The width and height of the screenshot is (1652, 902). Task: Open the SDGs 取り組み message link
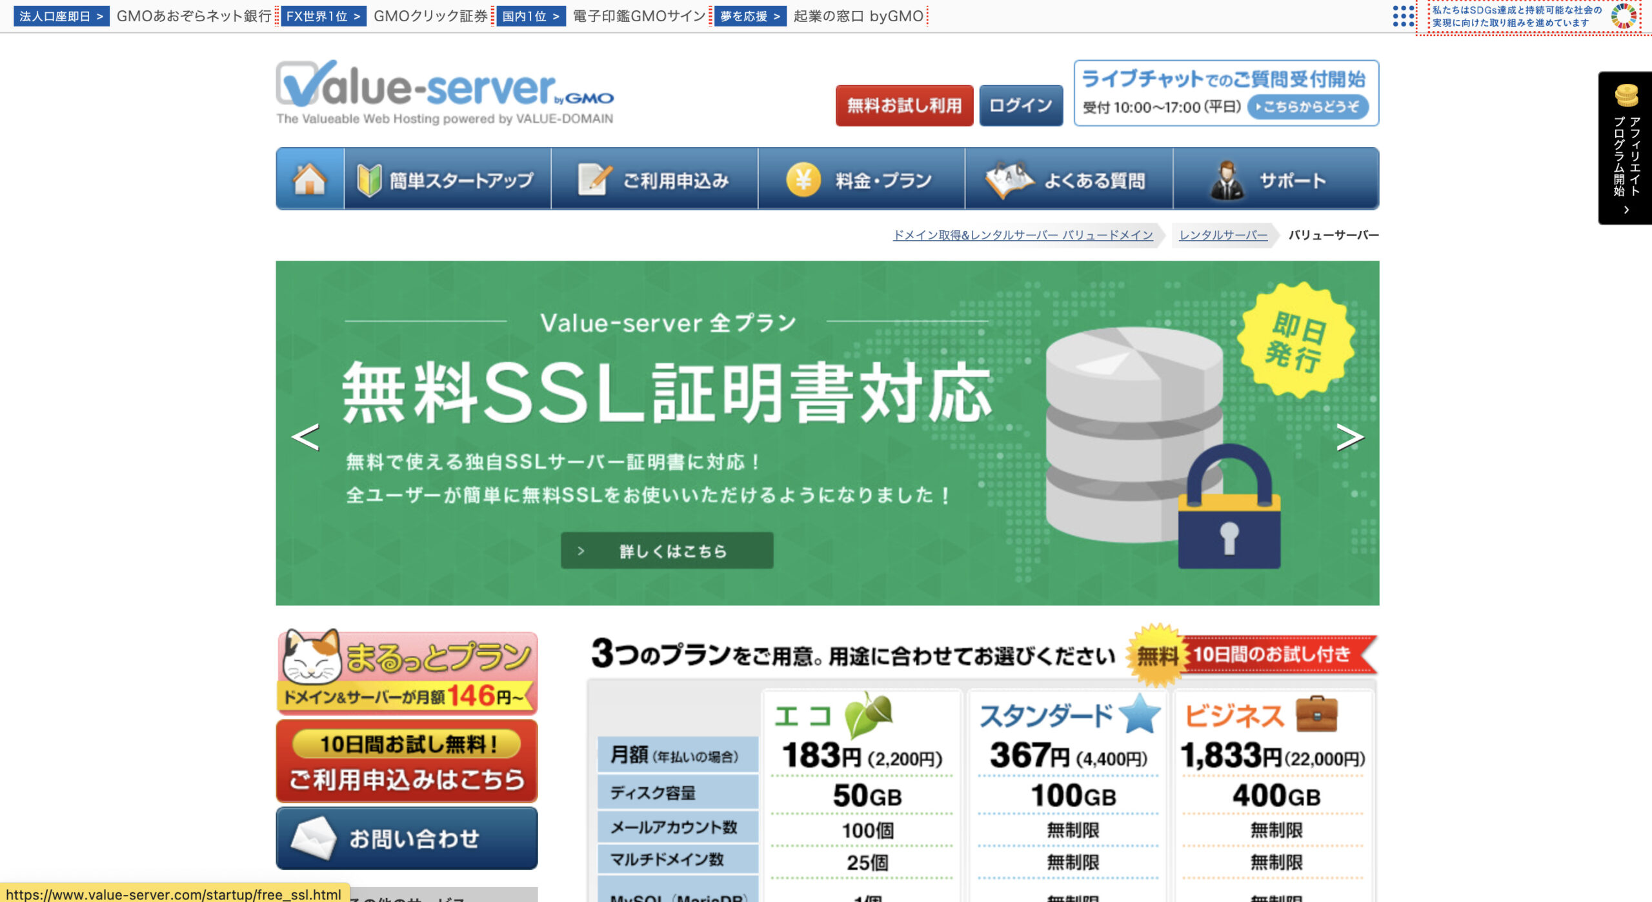click(x=1517, y=16)
